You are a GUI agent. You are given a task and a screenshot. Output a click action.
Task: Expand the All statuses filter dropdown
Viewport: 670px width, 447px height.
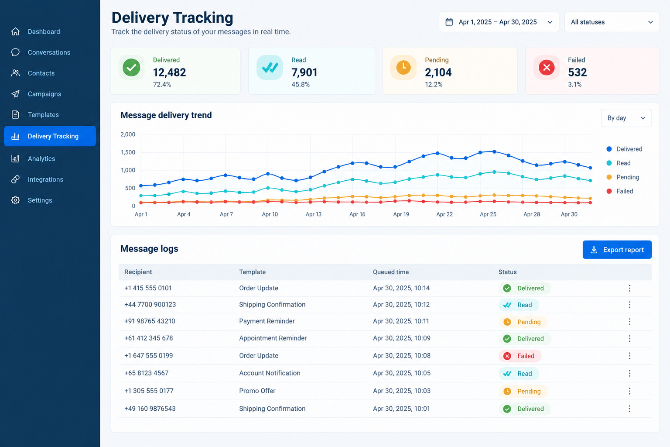pyautogui.click(x=612, y=22)
